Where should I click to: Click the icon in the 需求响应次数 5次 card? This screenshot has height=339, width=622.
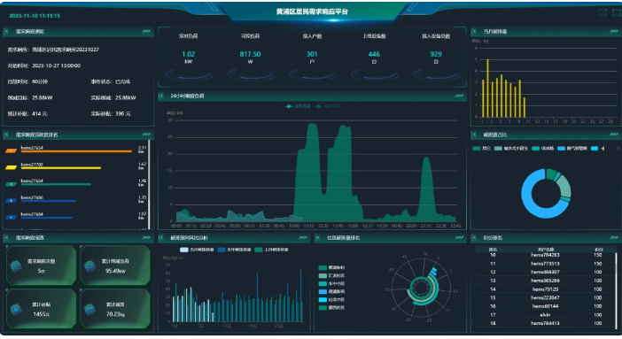(16, 266)
